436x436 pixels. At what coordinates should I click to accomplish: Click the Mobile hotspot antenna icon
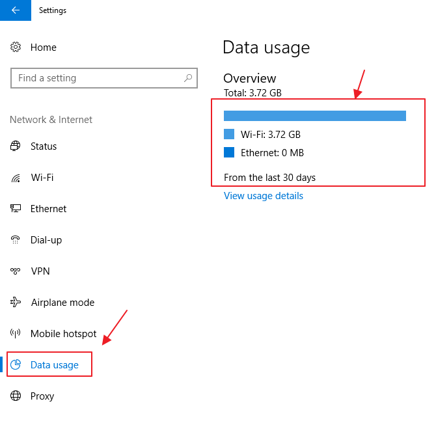[16, 334]
